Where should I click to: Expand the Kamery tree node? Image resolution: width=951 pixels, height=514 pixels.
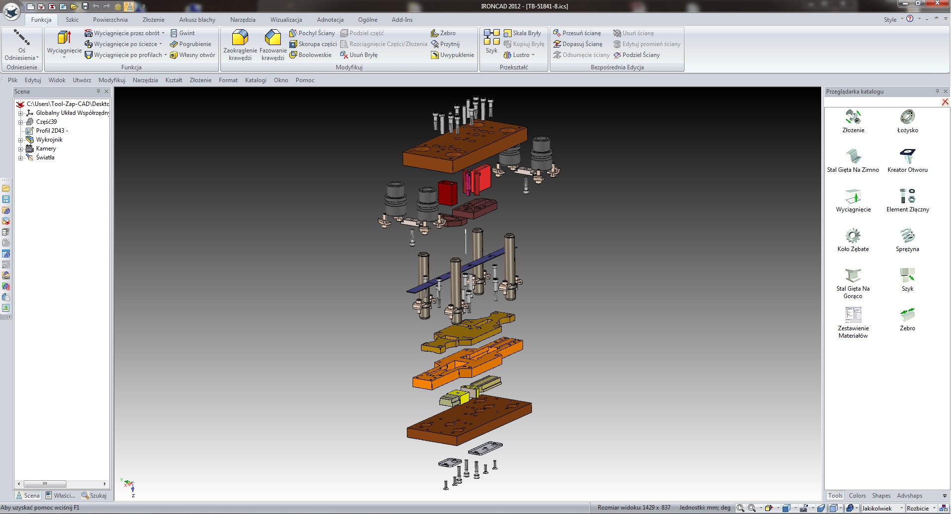coord(21,149)
